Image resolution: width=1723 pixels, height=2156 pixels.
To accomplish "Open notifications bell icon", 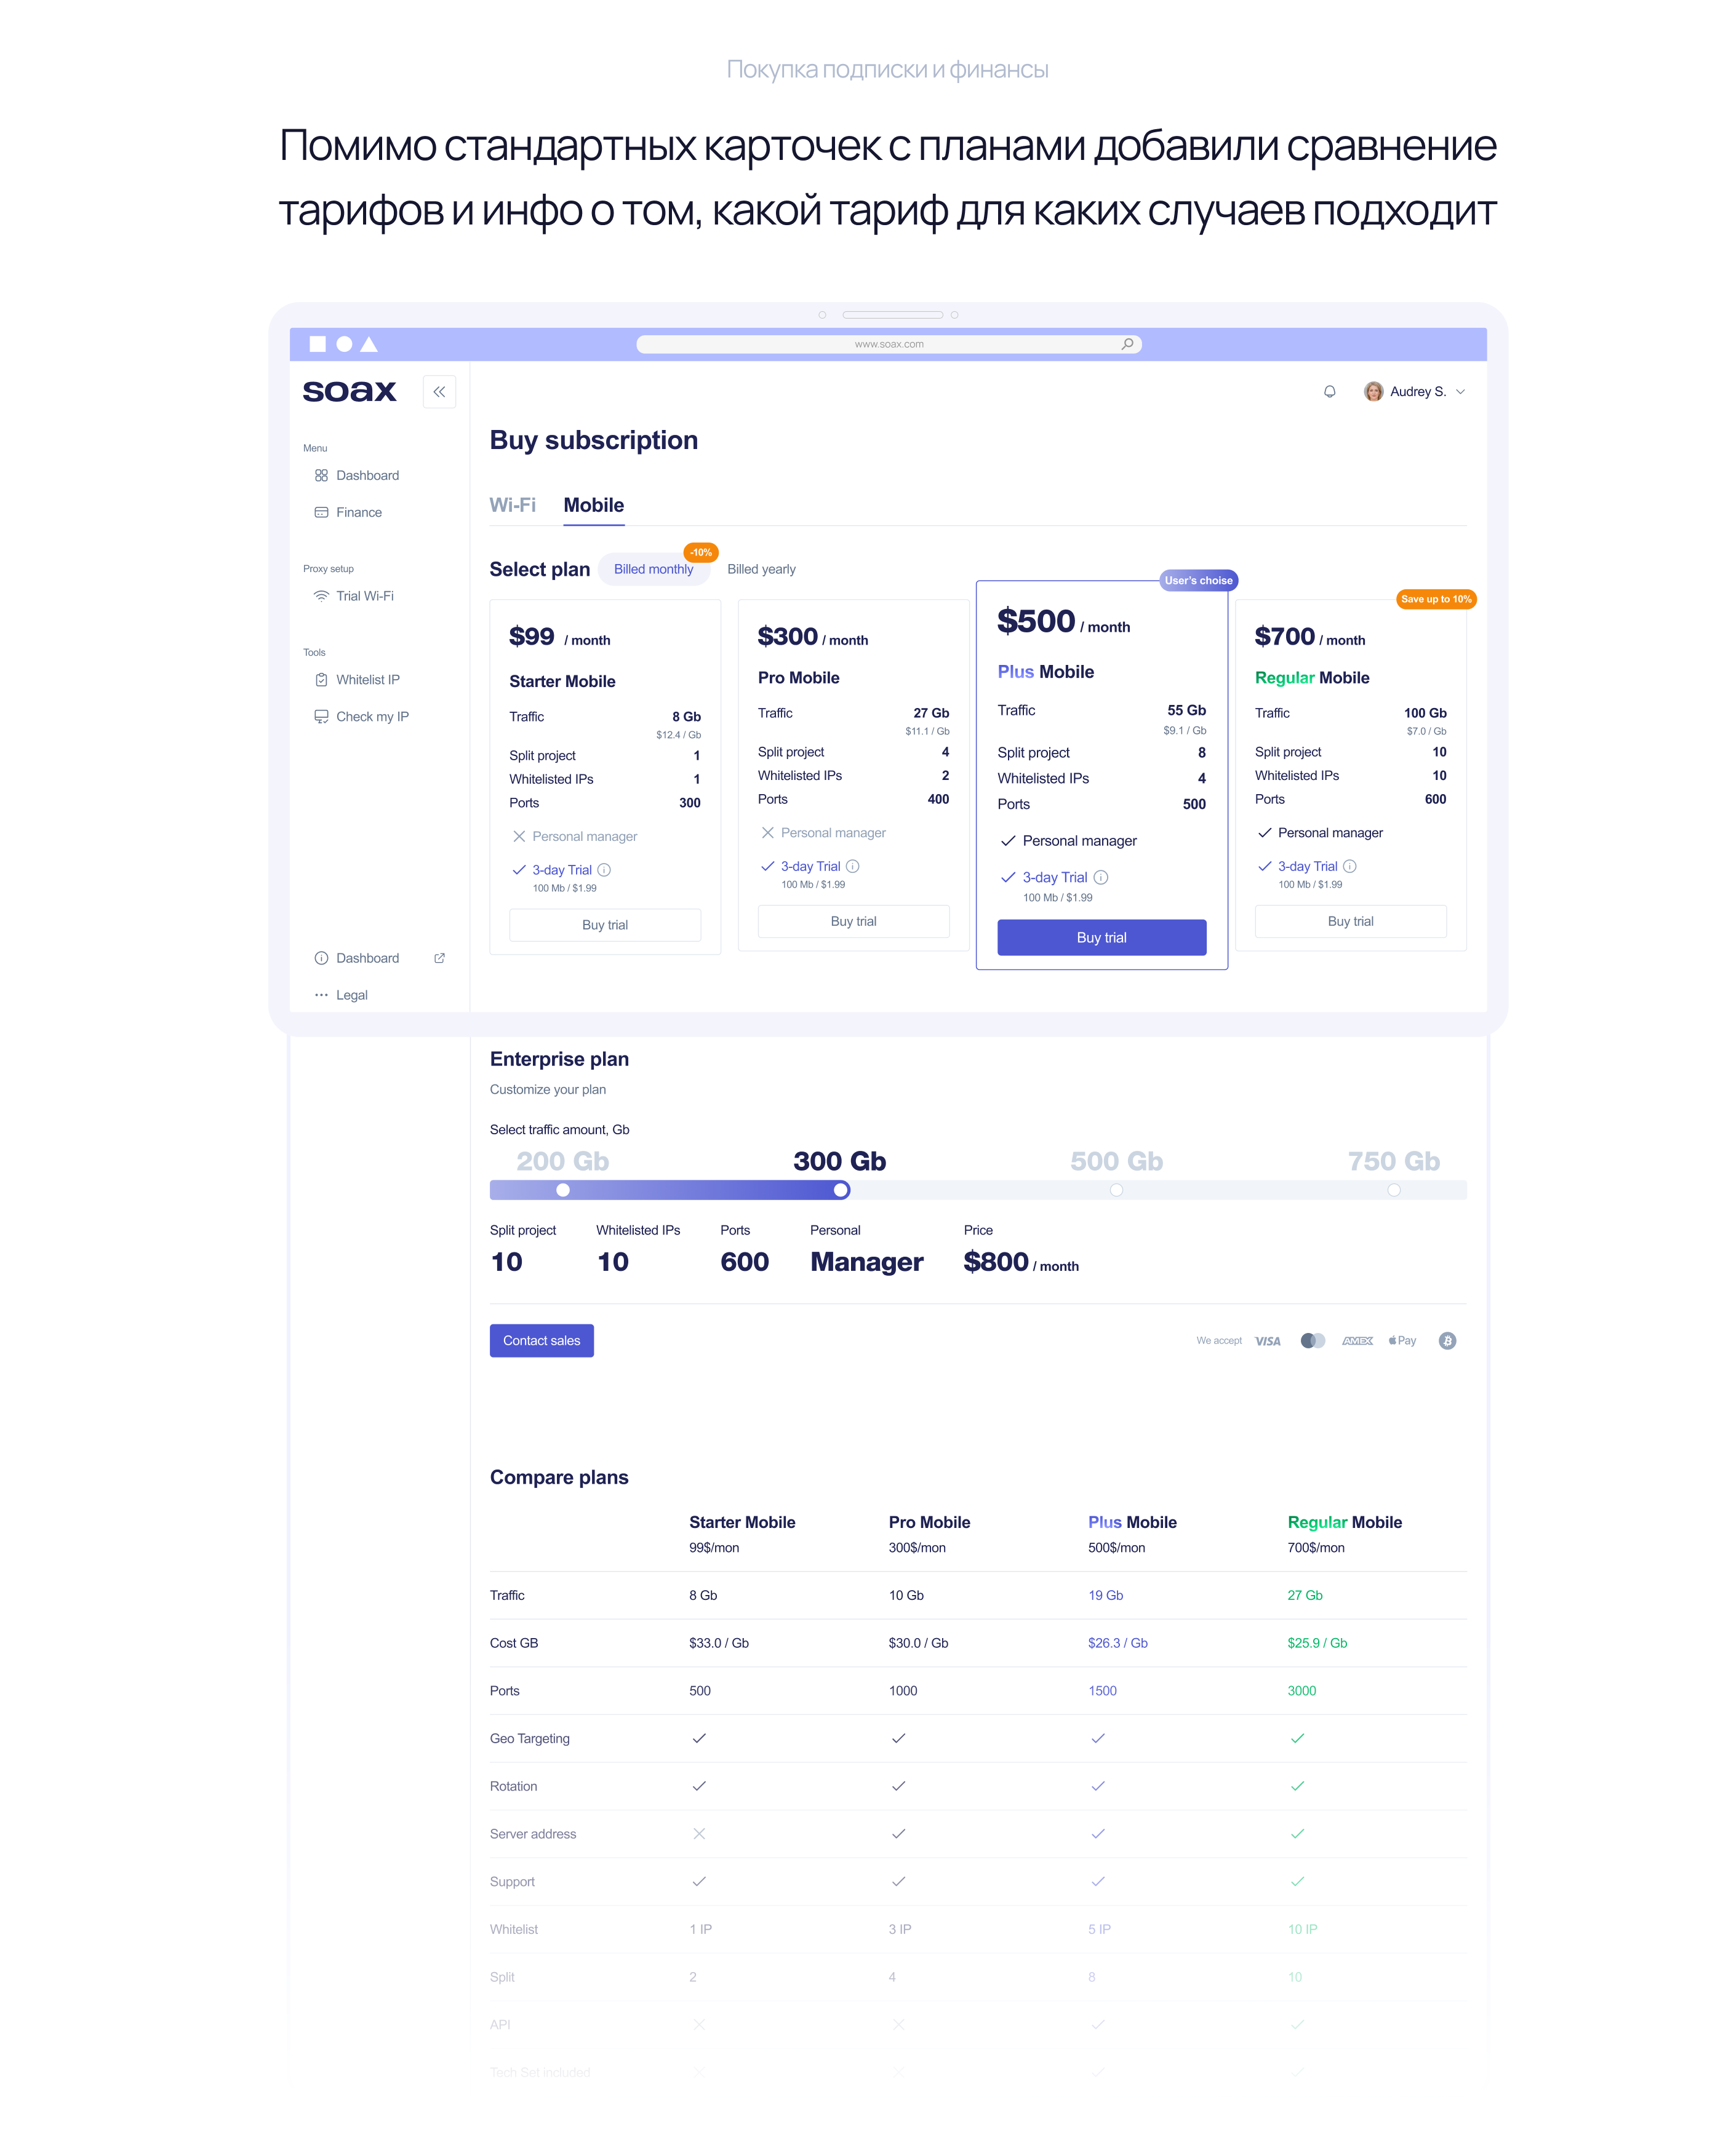I will pyautogui.click(x=1329, y=391).
